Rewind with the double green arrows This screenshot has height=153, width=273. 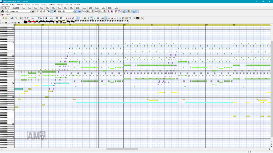pyautogui.click(x=85, y=18)
